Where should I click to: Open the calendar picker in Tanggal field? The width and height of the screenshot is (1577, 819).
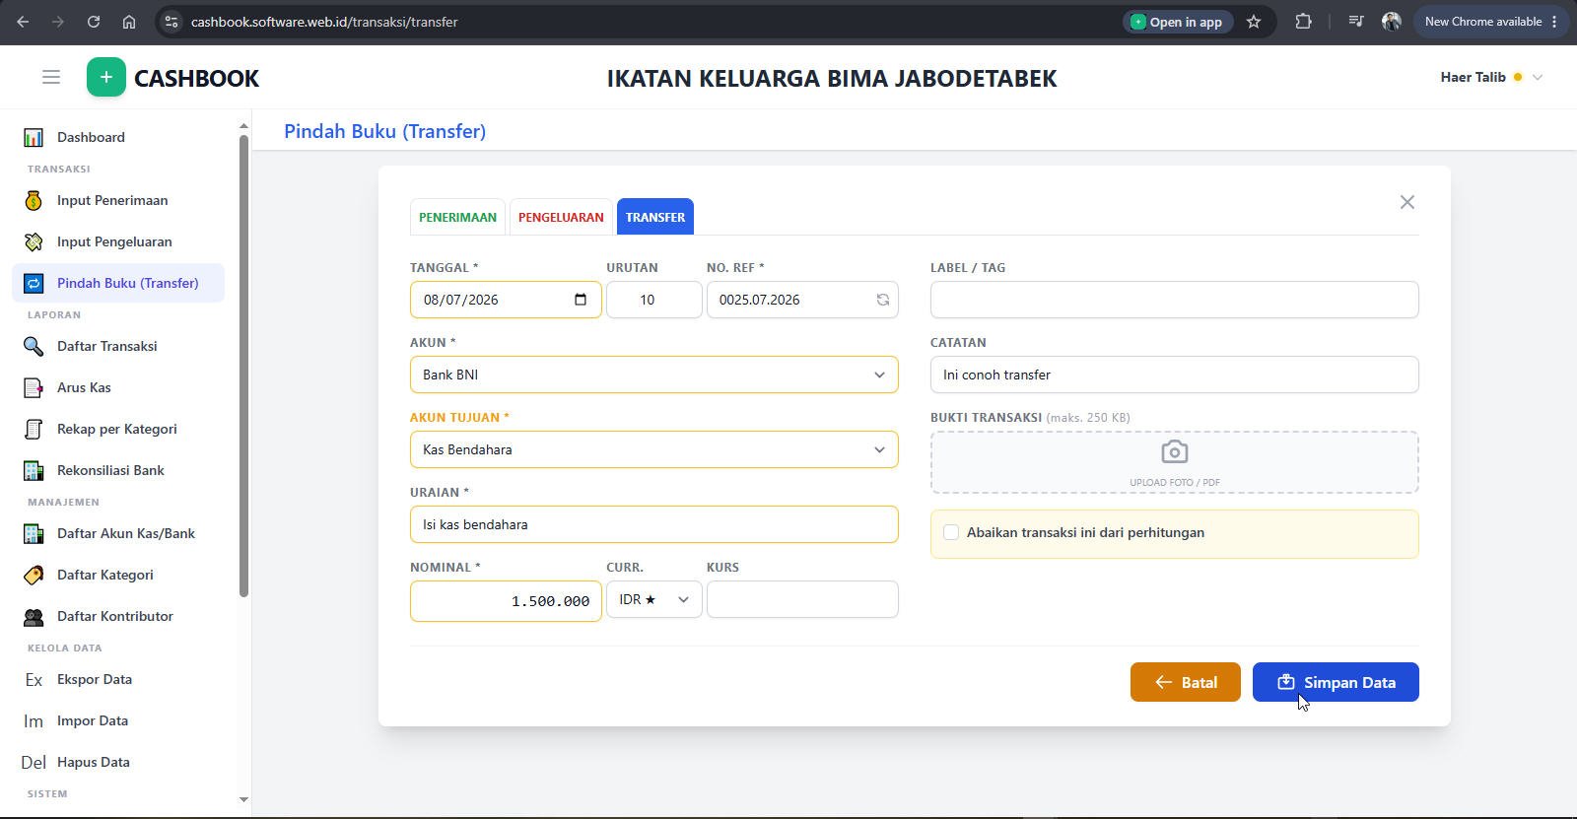tap(581, 300)
